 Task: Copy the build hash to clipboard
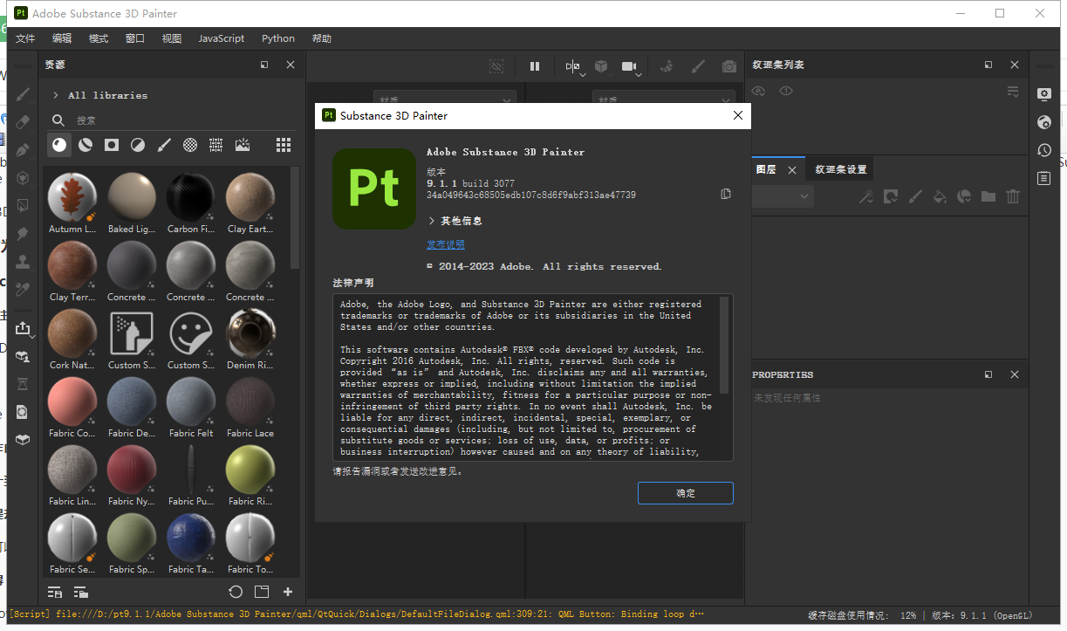point(726,194)
